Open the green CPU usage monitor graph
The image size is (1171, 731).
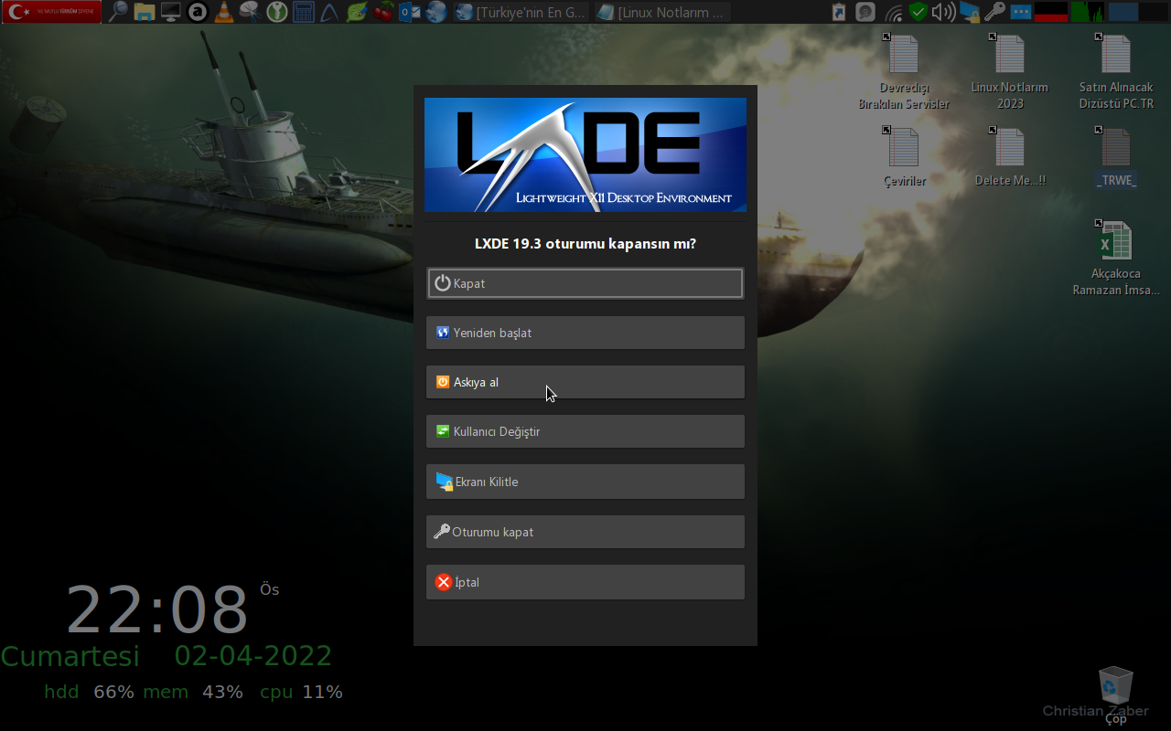(x=1088, y=12)
